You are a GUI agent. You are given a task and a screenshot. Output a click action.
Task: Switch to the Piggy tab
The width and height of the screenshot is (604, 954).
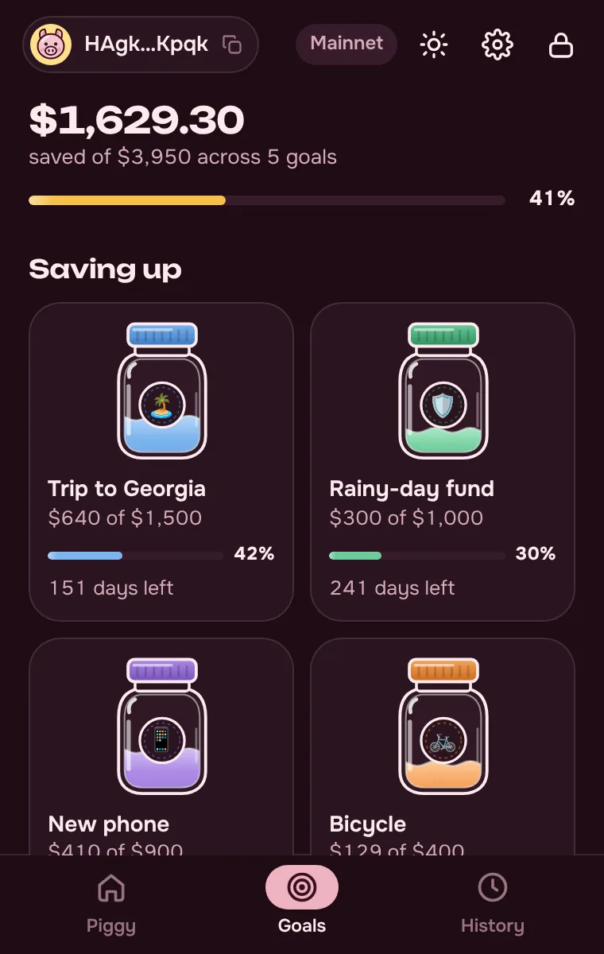click(x=111, y=904)
